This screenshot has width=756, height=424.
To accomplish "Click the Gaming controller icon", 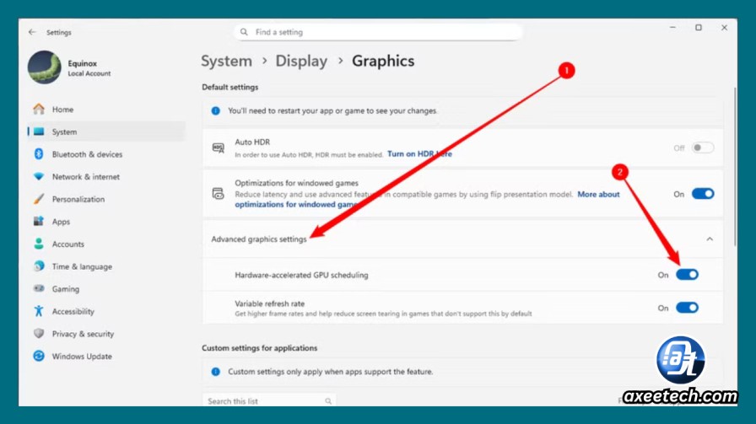I will pyautogui.click(x=39, y=288).
